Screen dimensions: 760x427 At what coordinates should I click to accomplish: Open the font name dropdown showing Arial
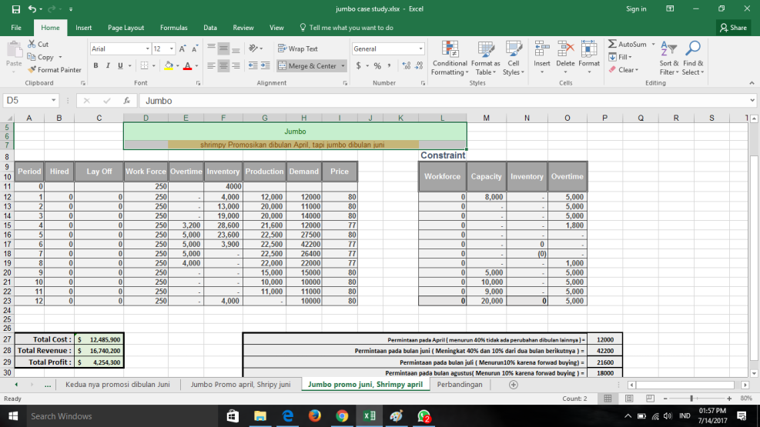pos(148,48)
